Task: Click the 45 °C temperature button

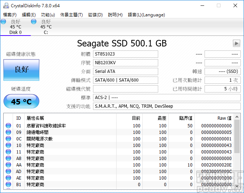Action: coord(21,101)
